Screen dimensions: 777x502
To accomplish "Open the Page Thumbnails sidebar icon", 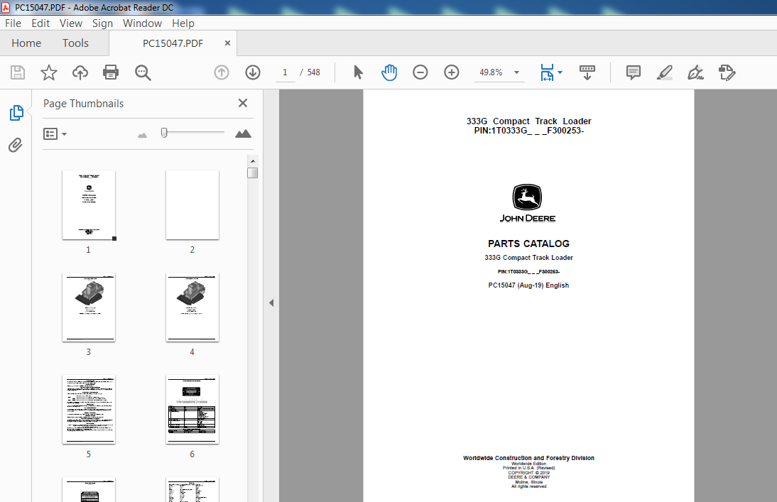I will coord(16,113).
